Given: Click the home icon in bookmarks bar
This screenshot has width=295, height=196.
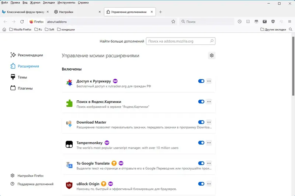Looking at the screenshot, I should coord(4,29).
